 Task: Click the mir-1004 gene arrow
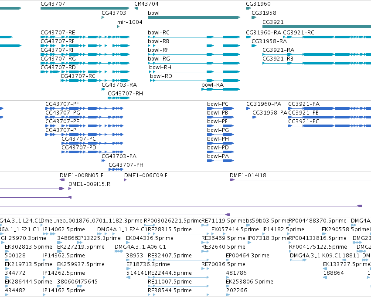coord(118,27)
